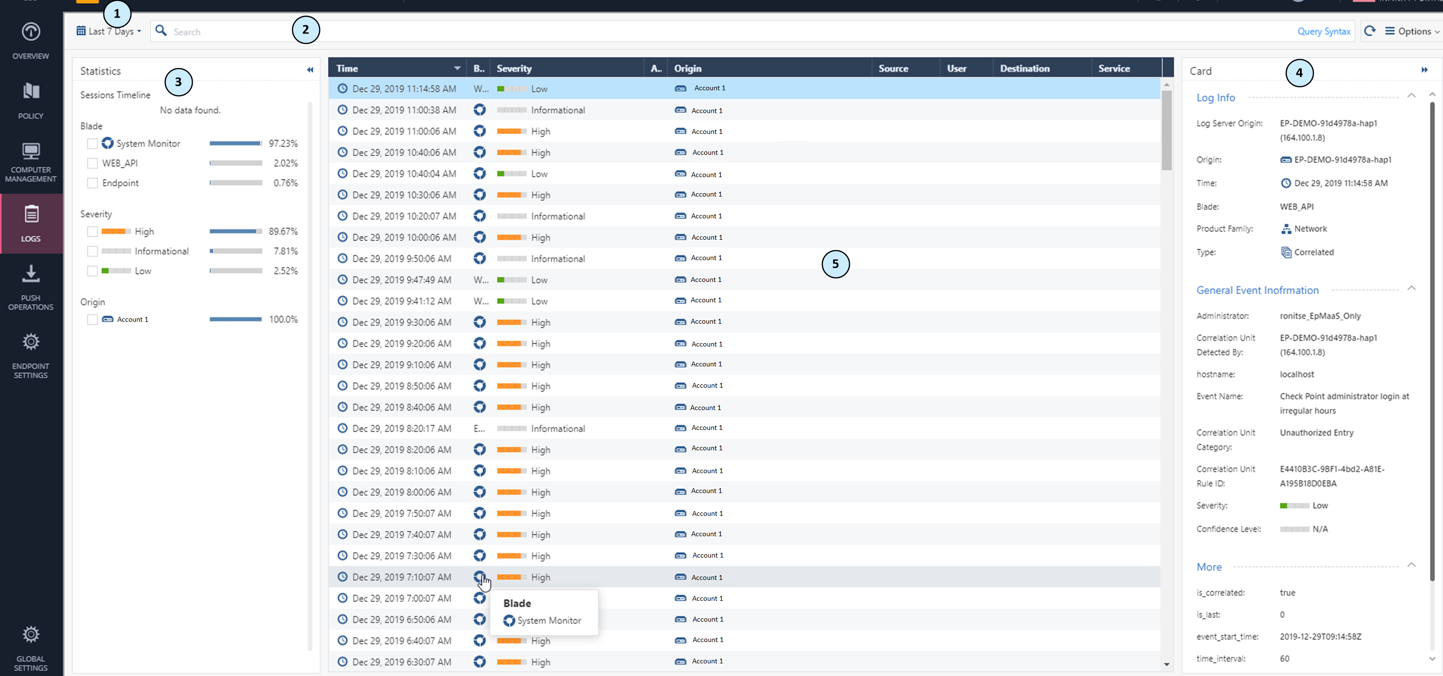Image resolution: width=1443 pixels, height=676 pixels.
Task: Select the Dec 29, 2019 8:20:17 AM log row
Action: (745, 428)
